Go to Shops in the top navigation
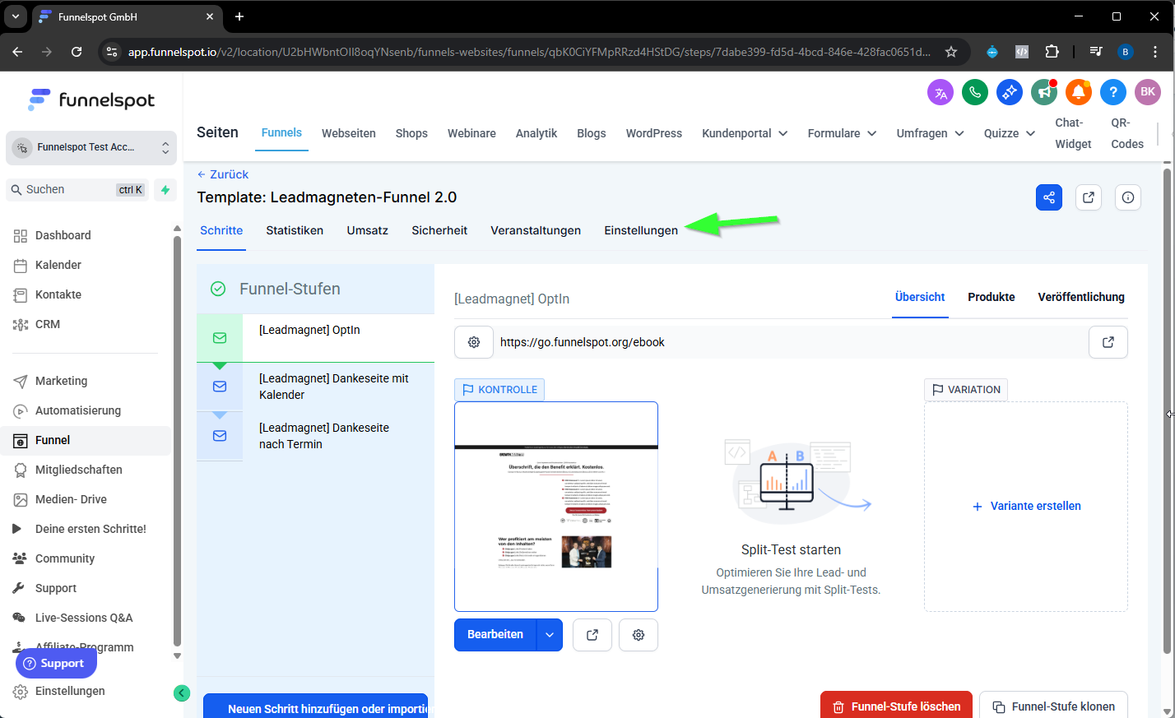 [x=411, y=133]
